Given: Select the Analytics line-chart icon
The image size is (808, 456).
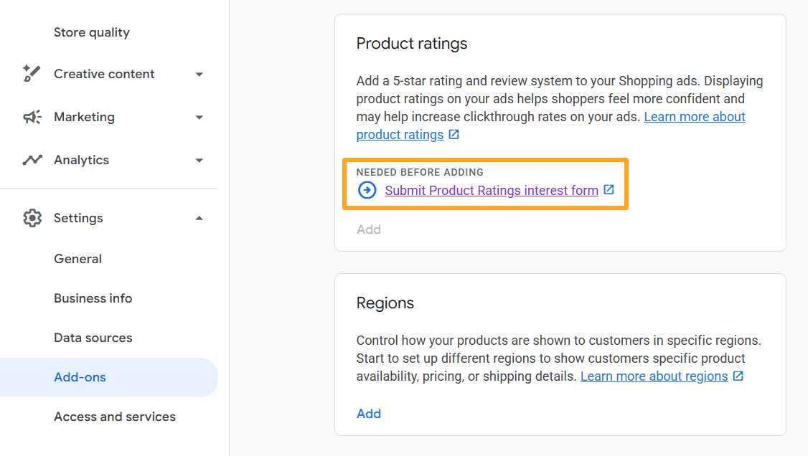Looking at the screenshot, I should pyautogui.click(x=32, y=160).
